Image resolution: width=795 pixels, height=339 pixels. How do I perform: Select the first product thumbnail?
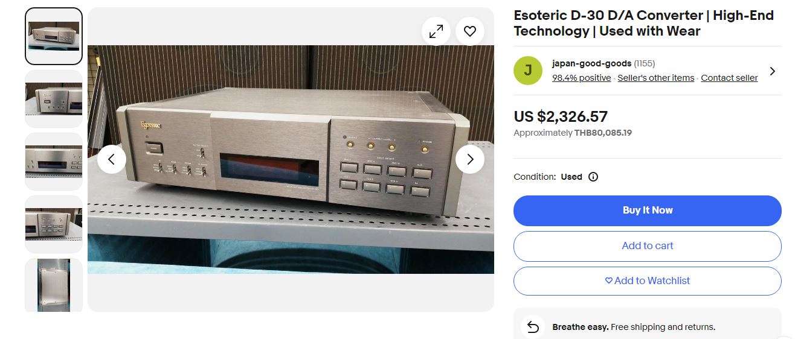(x=54, y=36)
